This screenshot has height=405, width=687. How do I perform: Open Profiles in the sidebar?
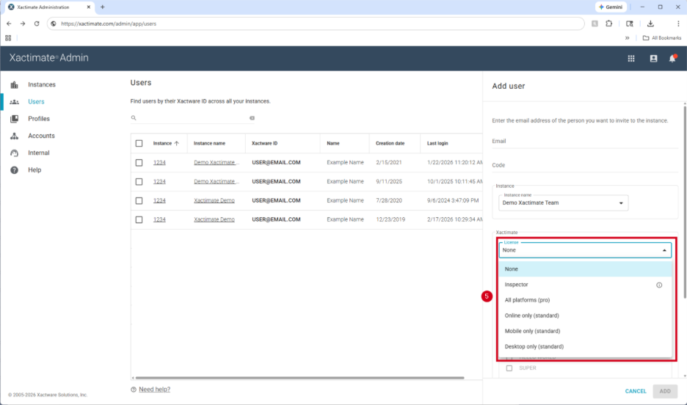[x=39, y=119]
